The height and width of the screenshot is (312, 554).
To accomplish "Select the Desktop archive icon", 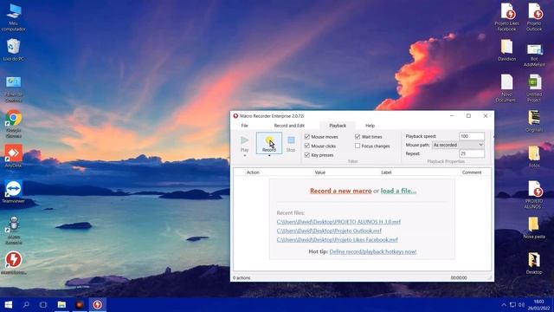I will [x=534, y=263].
